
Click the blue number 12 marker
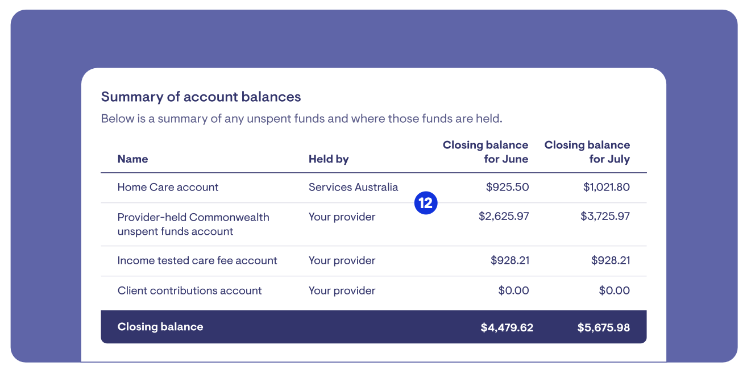pyautogui.click(x=425, y=203)
